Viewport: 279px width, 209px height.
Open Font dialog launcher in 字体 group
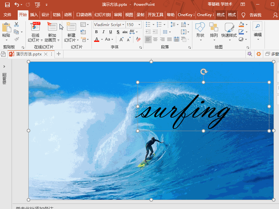point(140,47)
